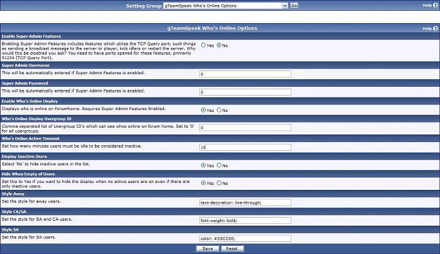Select Yes for Enable Super Admin Features
Viewport: 440px width, 254px height.
click(204, 45)
